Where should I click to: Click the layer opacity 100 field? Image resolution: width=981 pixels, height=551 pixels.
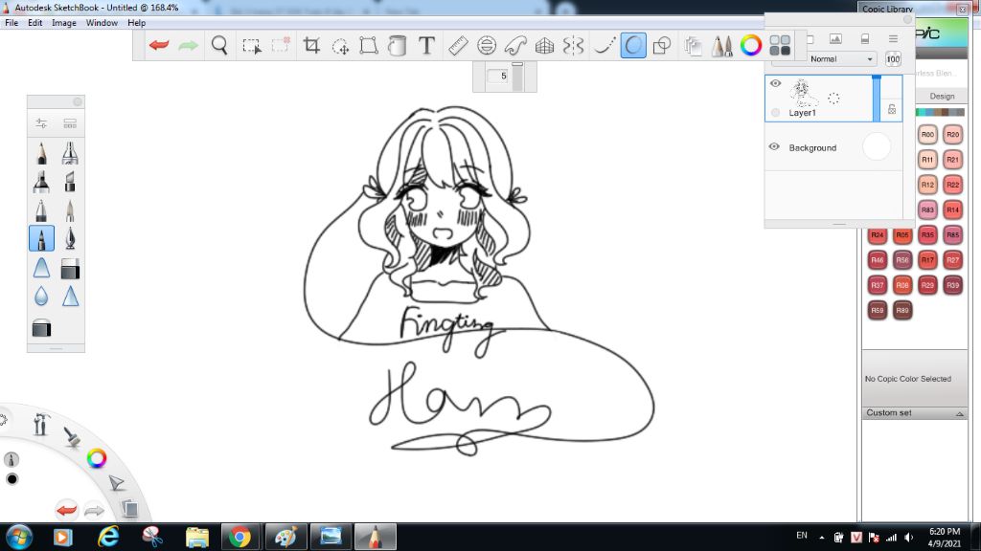pos(893,59)
